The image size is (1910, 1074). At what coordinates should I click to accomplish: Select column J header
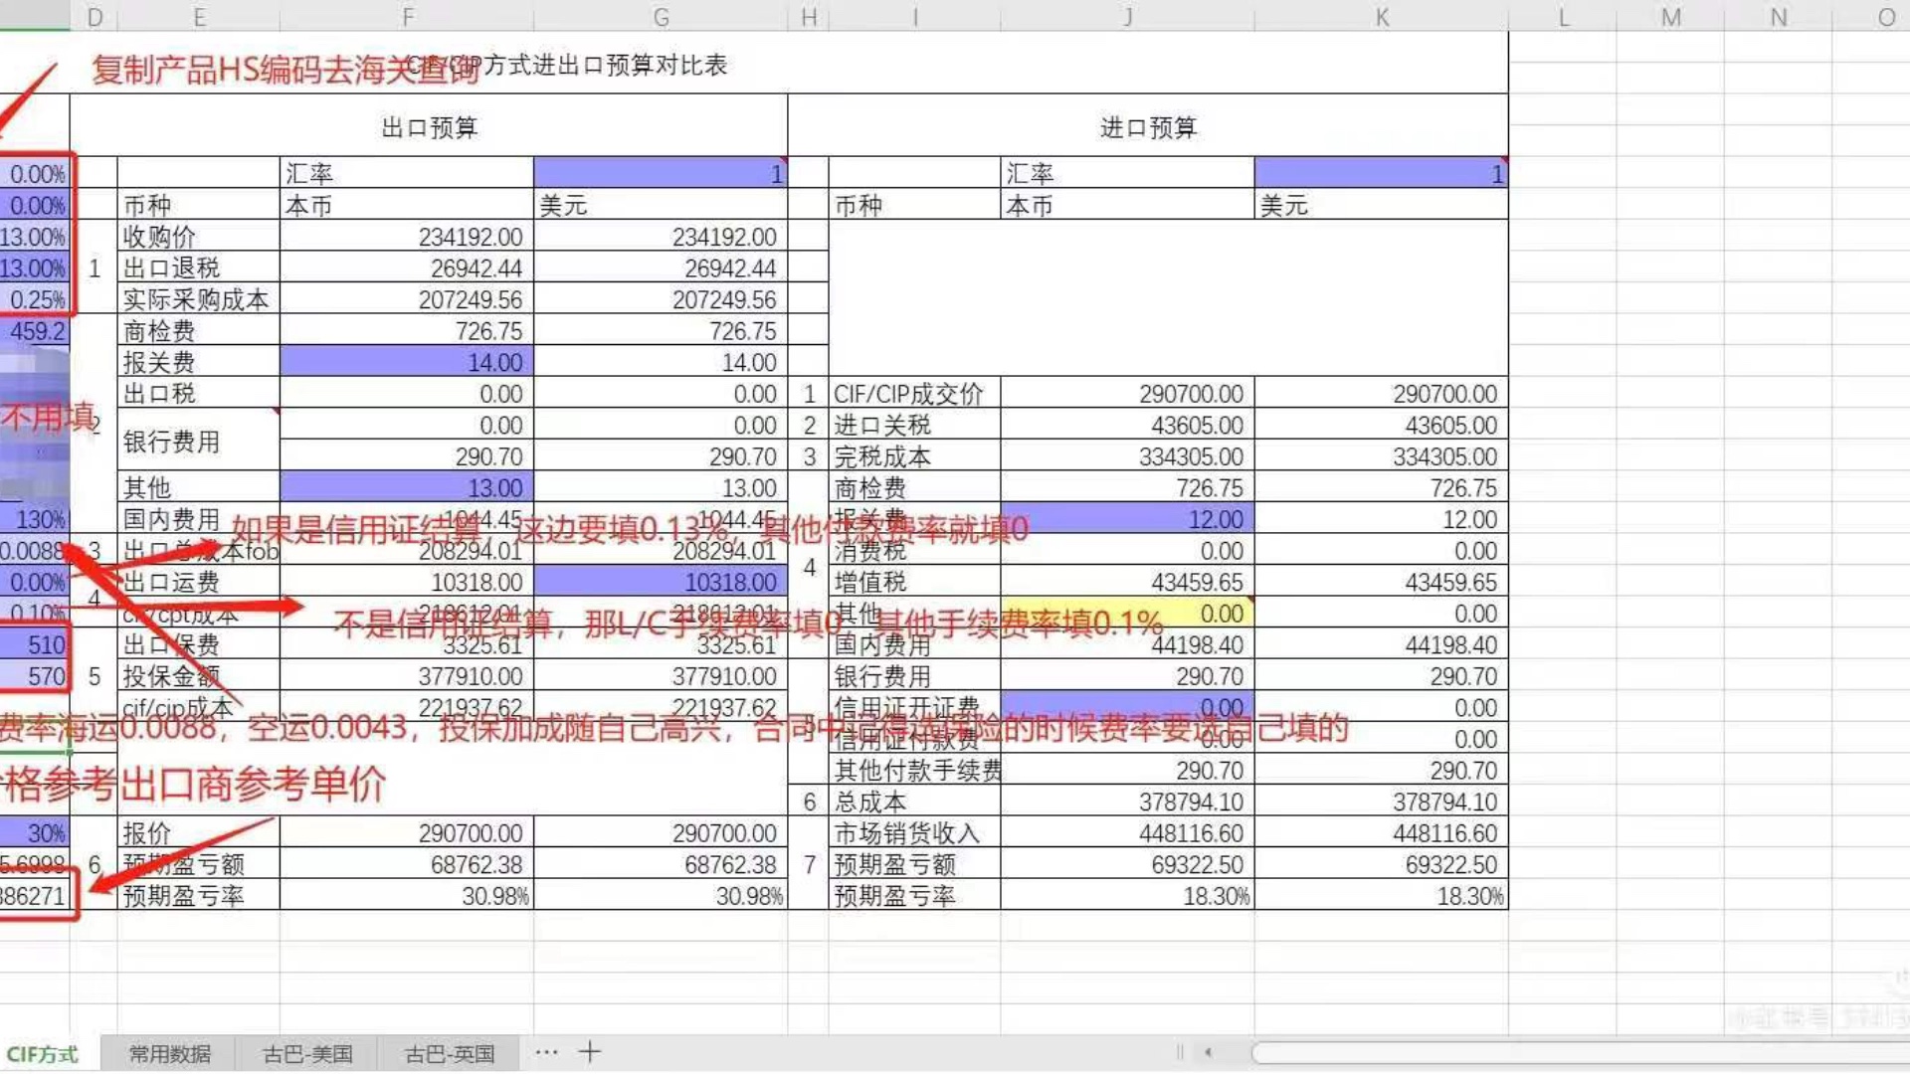click(1127, 17)
